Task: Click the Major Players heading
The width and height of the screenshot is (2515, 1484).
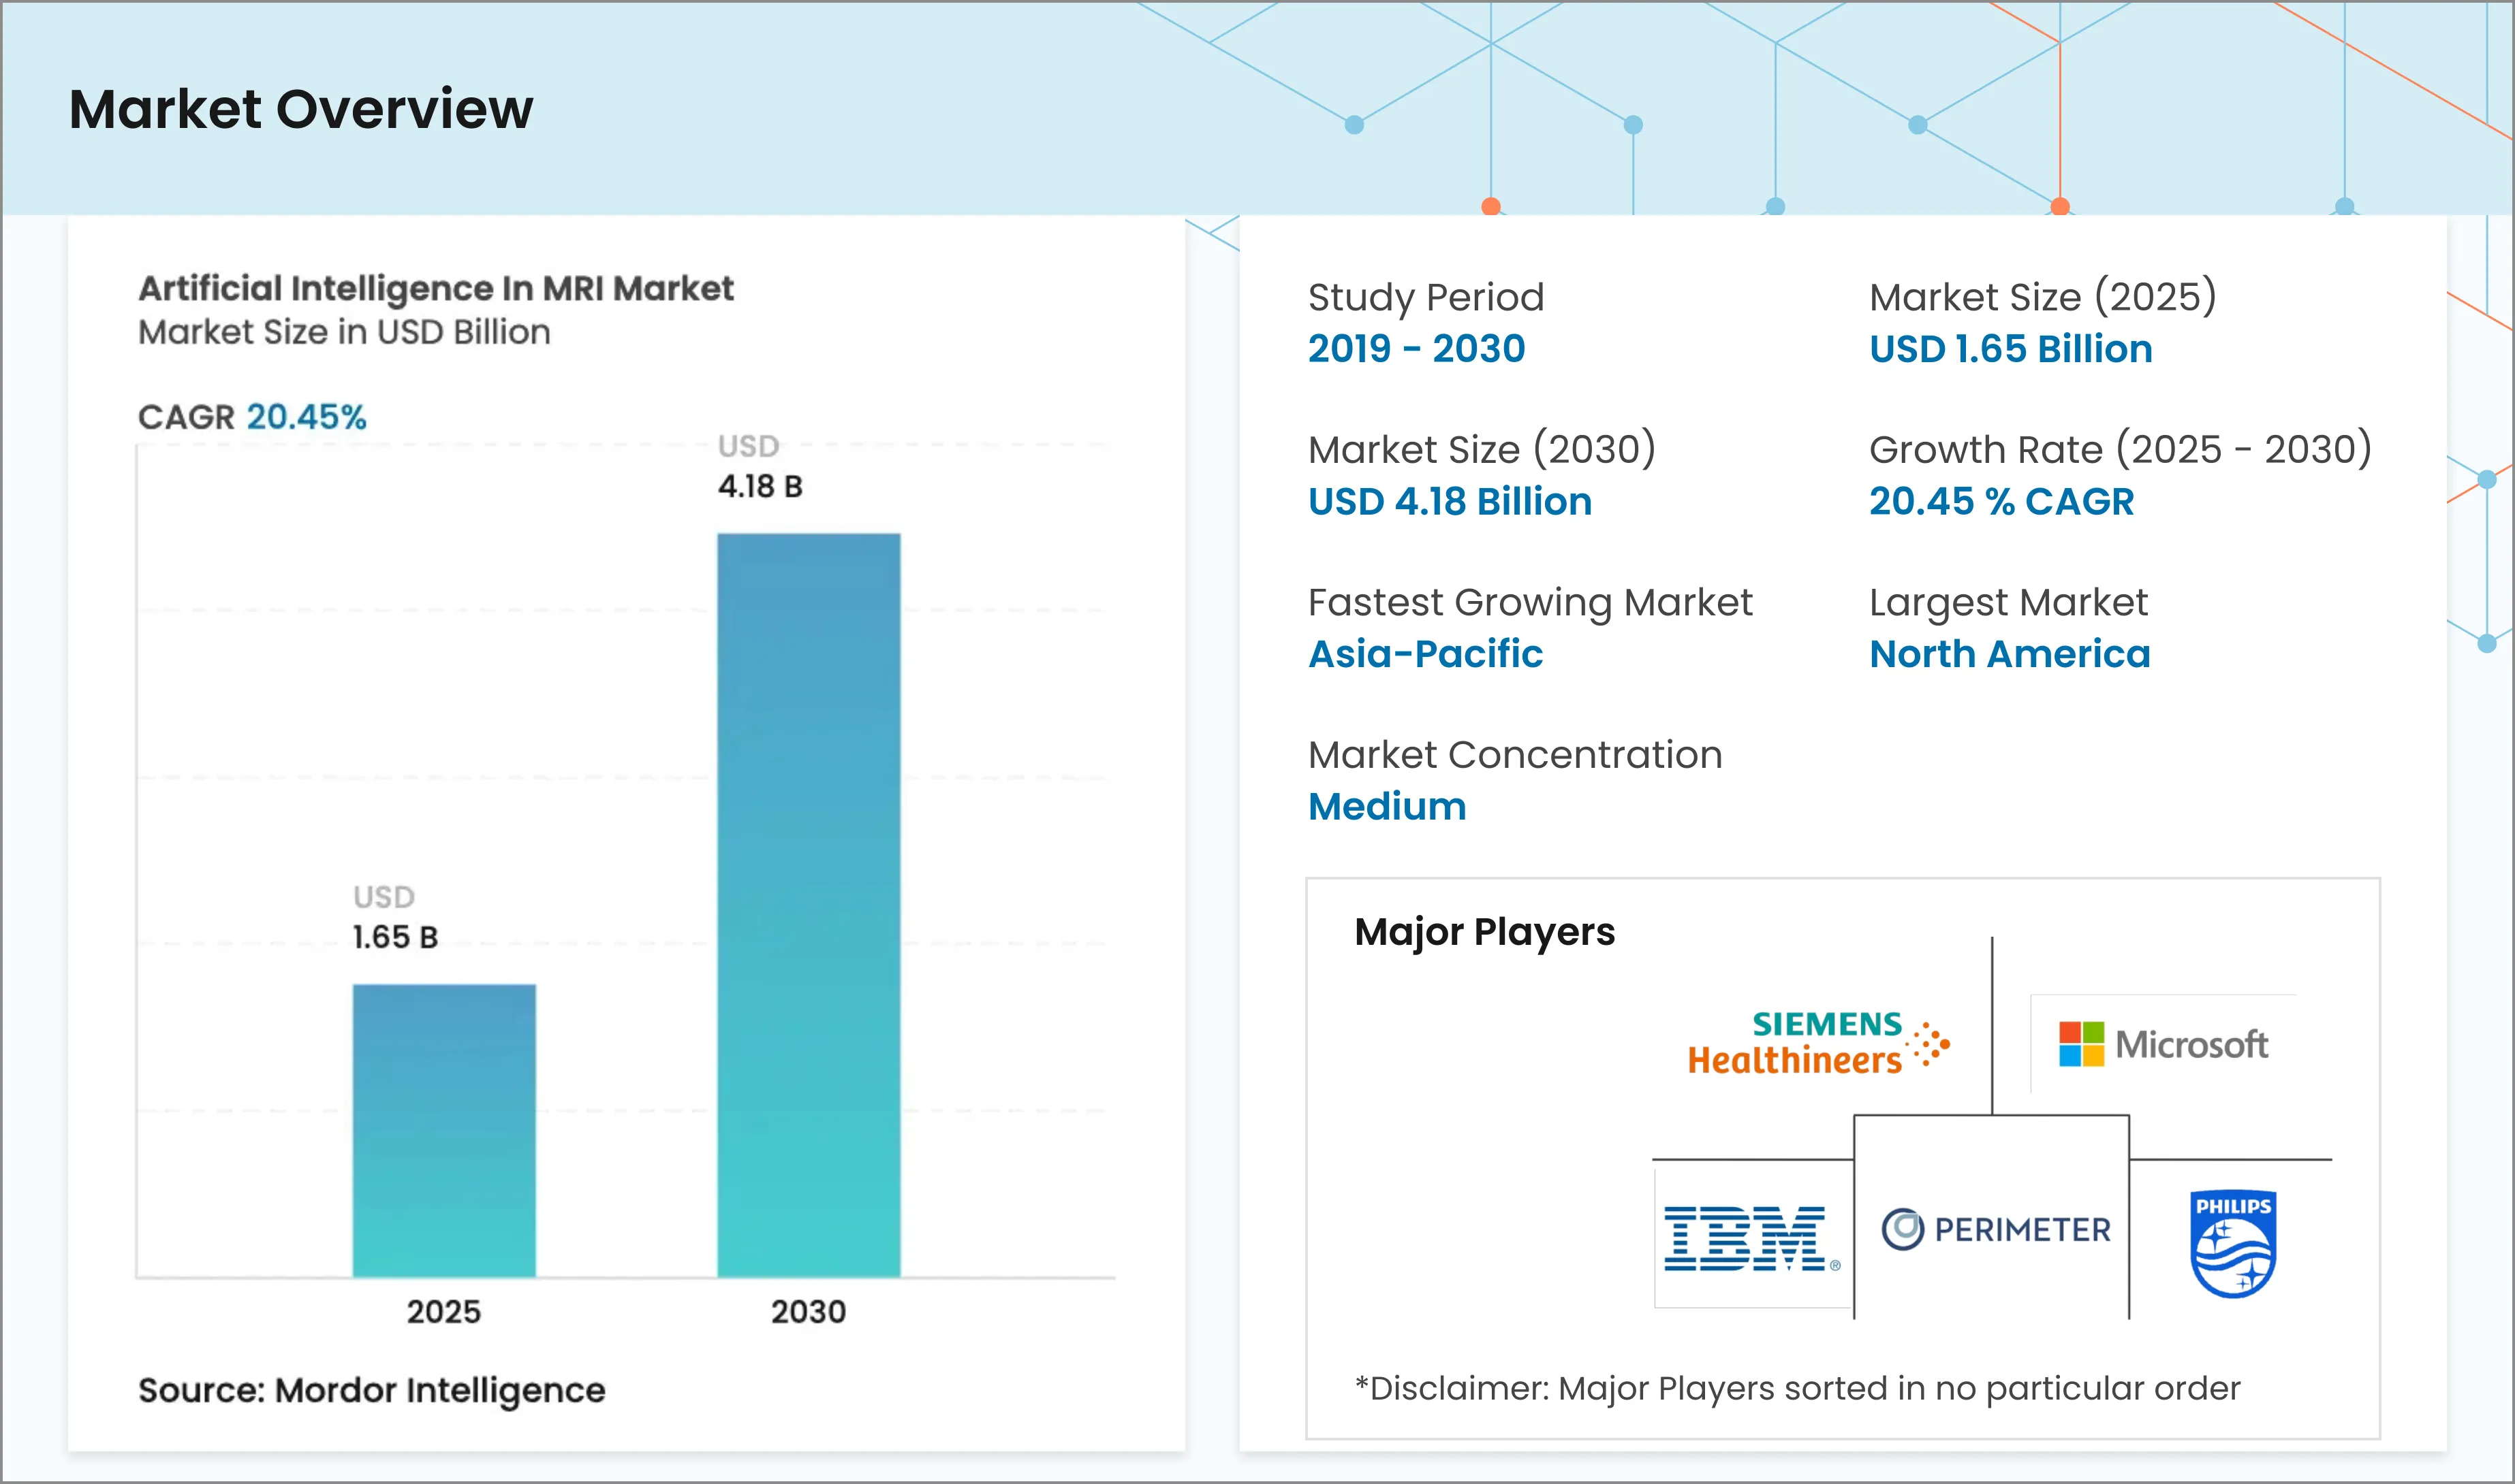Action: coord(1484,931)
